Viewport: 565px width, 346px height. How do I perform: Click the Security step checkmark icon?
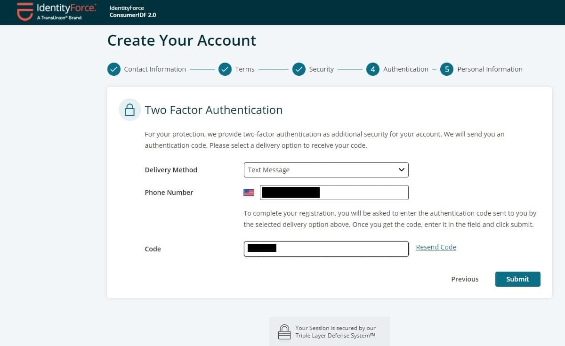tap(299, 69)
